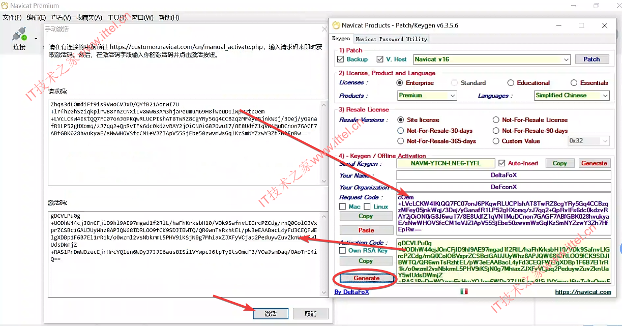Open the 编辑(E) menu

37,17
